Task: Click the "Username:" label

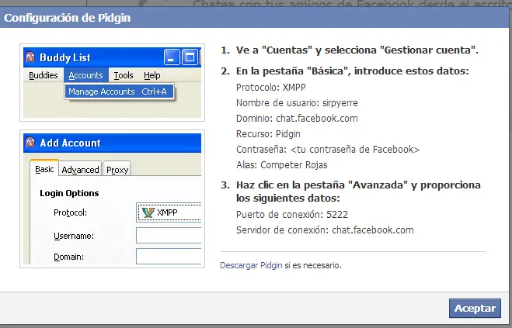Action: point(74,236)
